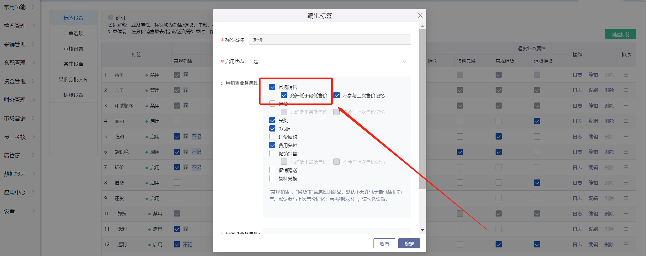
Task: Click the 创建标签 button
Action: click(620, 34)
